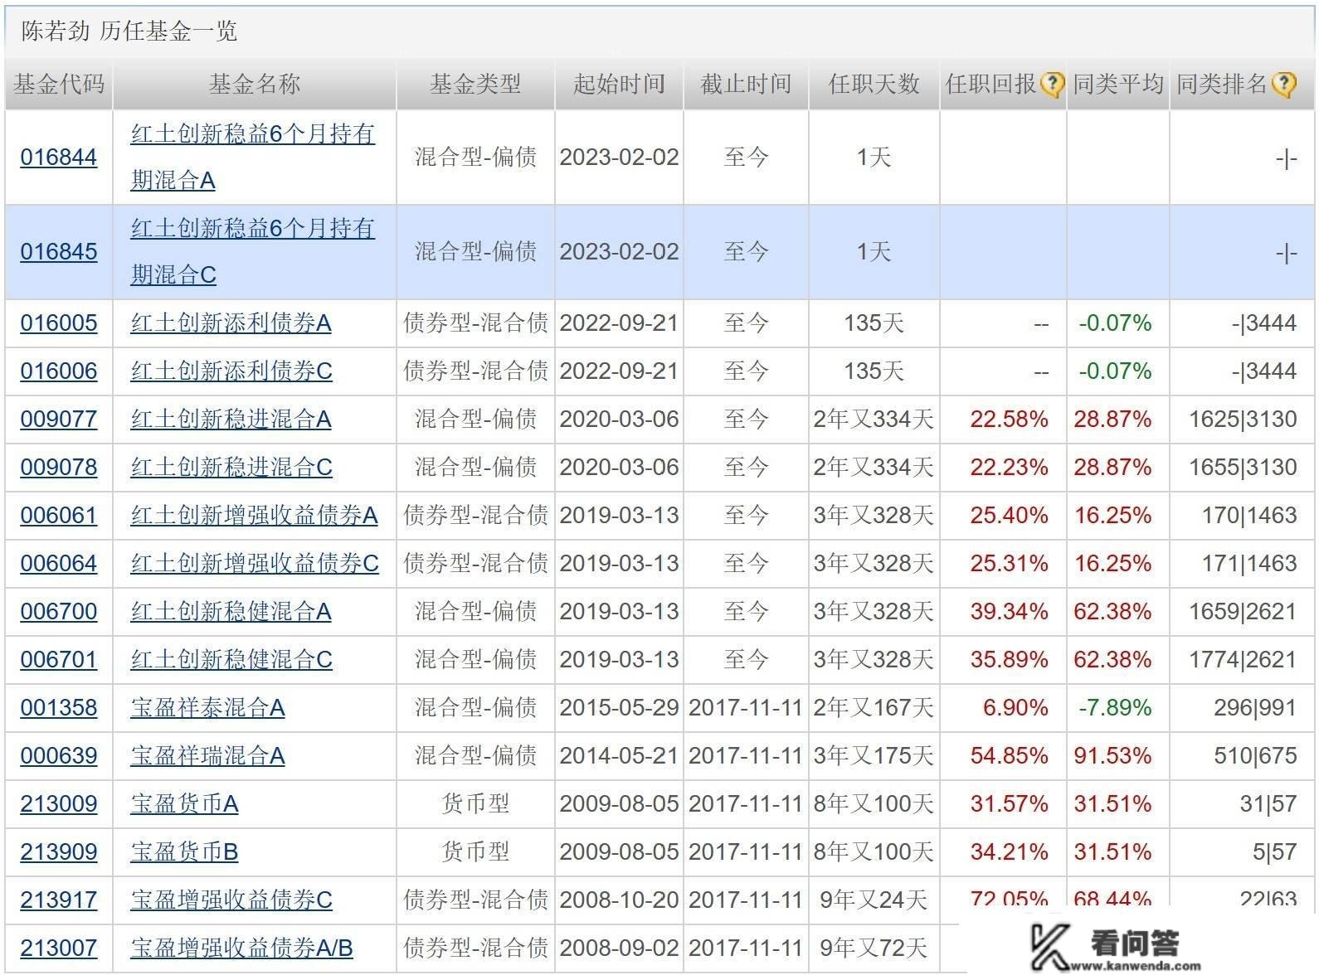This screenshot has width=1319, height=975.
Task: Click the 任职天数 column header
Action: coord(874,84)
